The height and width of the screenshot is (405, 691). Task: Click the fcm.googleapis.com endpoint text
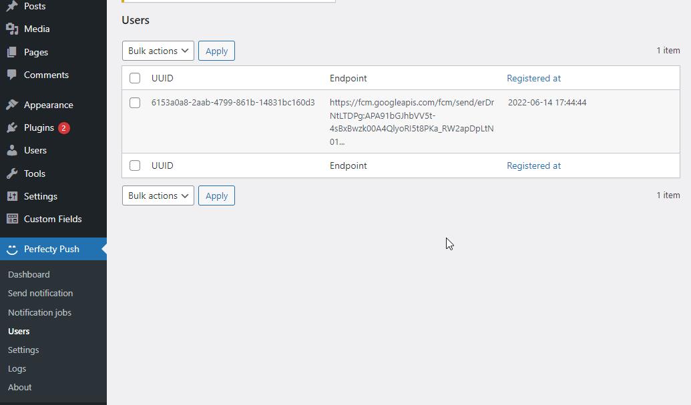coord(412,122)
